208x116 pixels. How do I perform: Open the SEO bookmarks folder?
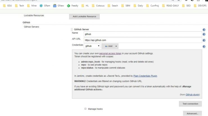186,6
